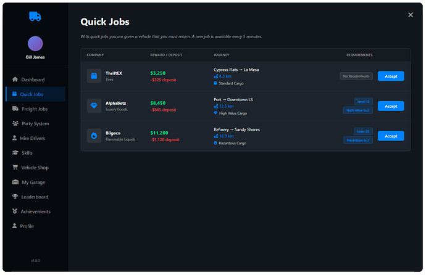Open the Freight Jobs menu item
Screen dimensions: 426x275
click(x=35, y=109)
